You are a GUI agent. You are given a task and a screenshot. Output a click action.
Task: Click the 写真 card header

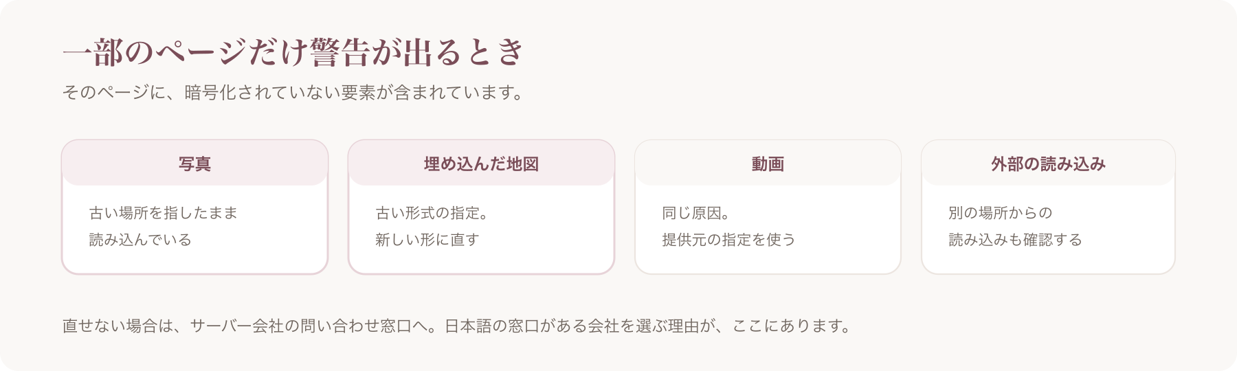(x=194, y=163)
